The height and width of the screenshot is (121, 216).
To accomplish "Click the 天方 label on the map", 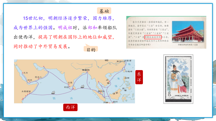I will tap(25, 73).
